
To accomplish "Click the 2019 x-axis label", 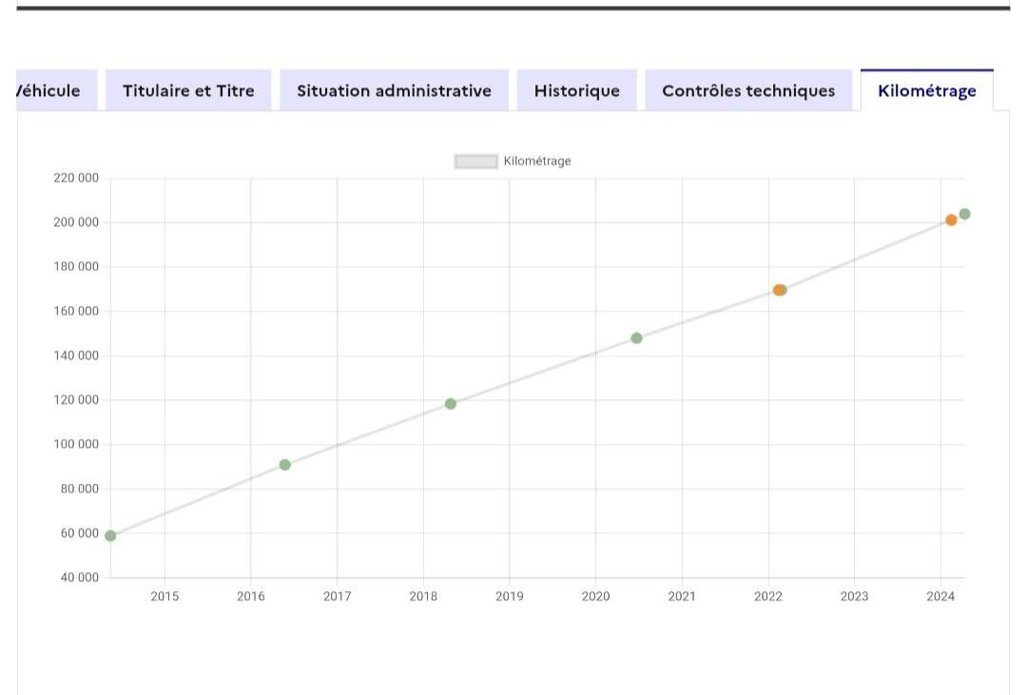I will tap(510, 596).
